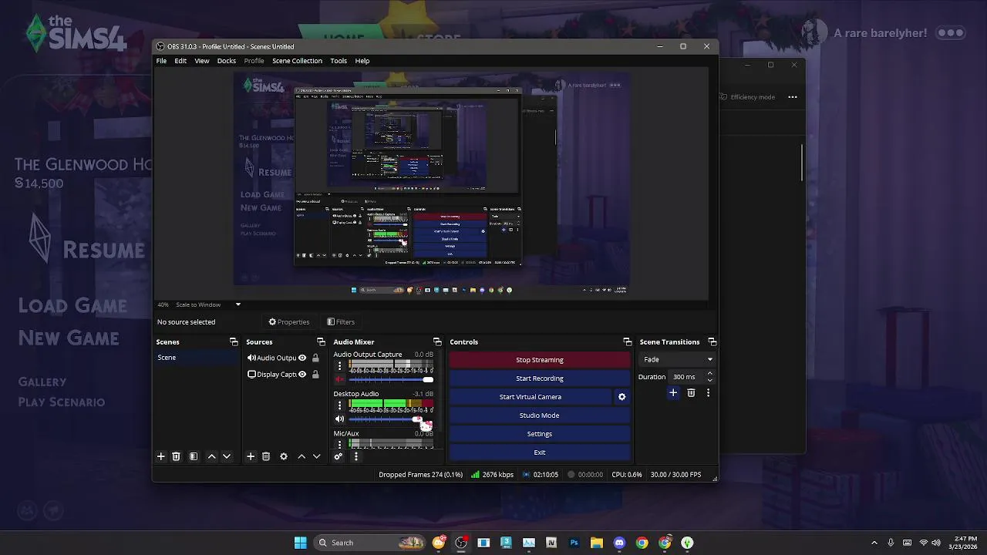Remove the selected scene using the trash icon
The width and height of the screenshot is (987, 555).
coord(176,456)
